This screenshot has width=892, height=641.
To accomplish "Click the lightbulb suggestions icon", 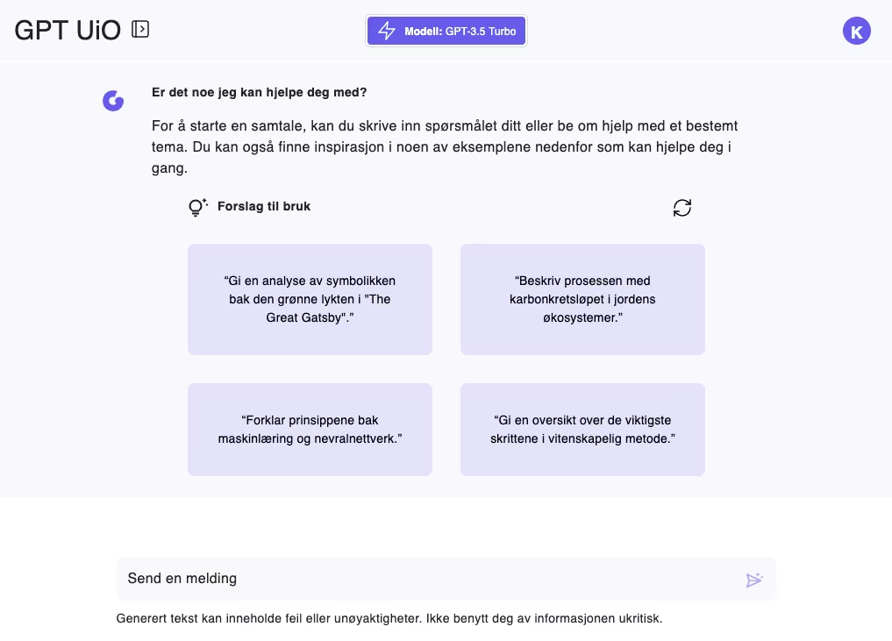I will pyautogui.click(x=197, y=208).
